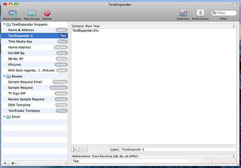The height and width of the screenshot is (168, 241).
Task: Click the ttivo abbreviation badge
Action: tap(62, 42)
